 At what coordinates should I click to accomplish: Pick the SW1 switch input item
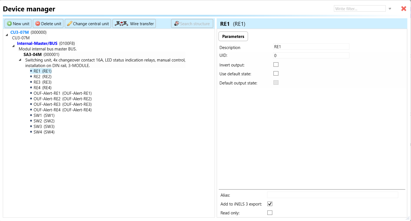(x=44, y=115)
